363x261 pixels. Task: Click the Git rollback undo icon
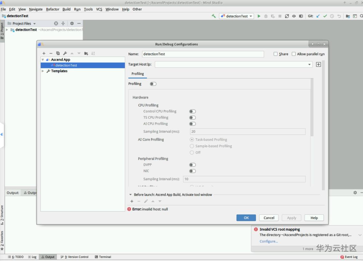pyautogui.click(x=339, y=16)
